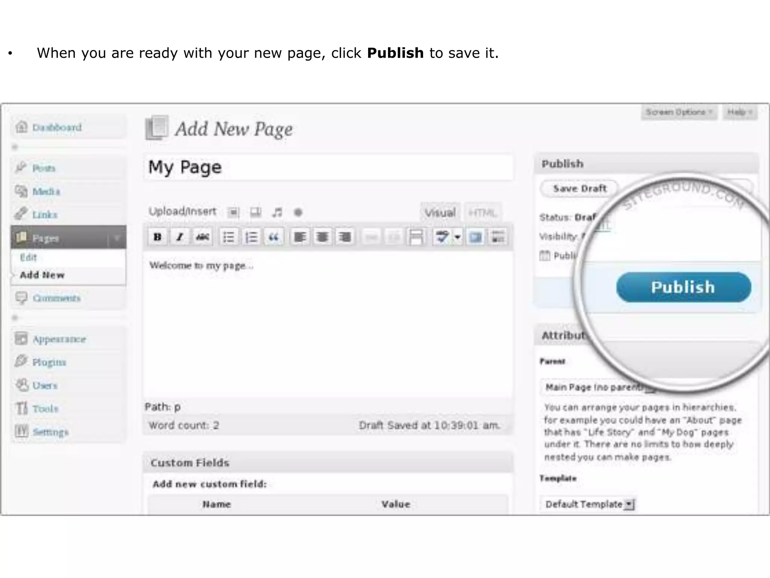
Task: Add audio via Upload/Insert
Action: (x=277, y=212)
